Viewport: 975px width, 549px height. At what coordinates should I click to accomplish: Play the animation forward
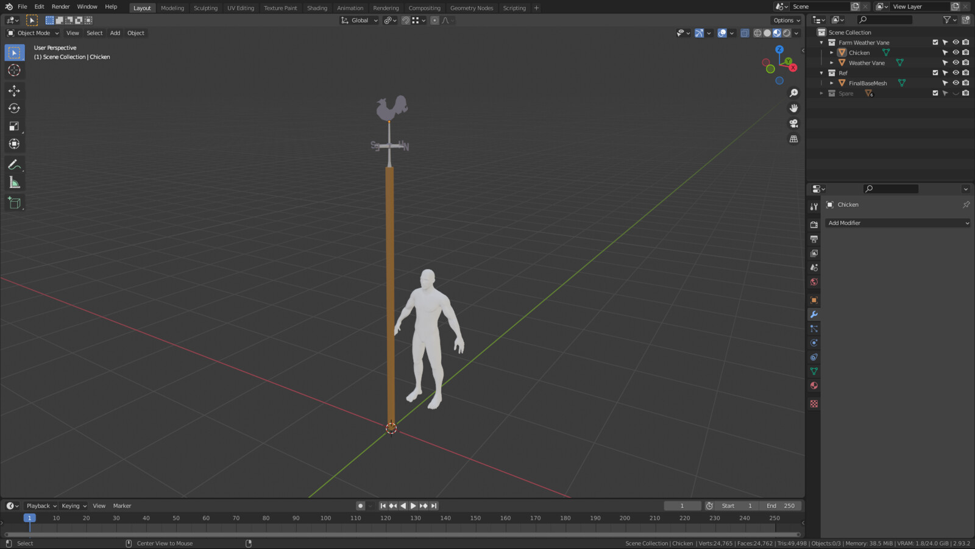pos(413,506)
